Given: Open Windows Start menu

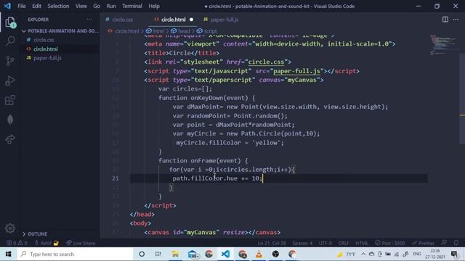Looking at the screenshot, I should (x=8, y=254).
